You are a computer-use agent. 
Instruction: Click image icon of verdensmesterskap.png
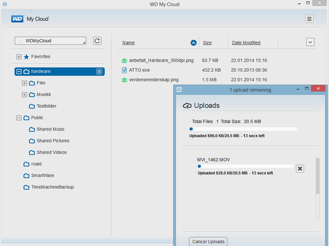[x=124, y=80]
